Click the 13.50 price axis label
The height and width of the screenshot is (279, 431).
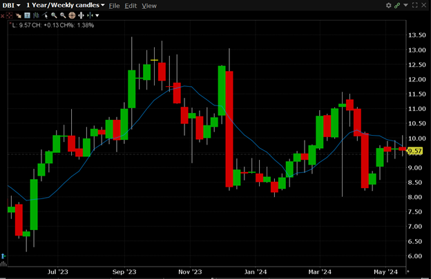tap(416, 35)
